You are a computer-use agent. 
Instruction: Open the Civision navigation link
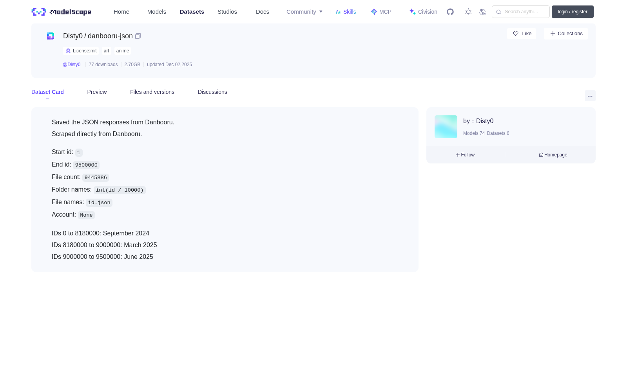pos(423,12)
